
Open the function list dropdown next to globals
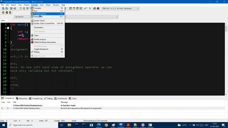point(92,17)
